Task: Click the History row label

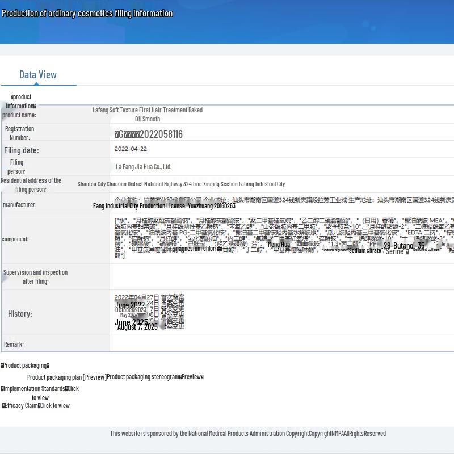Action: click(x=20, y=314)
